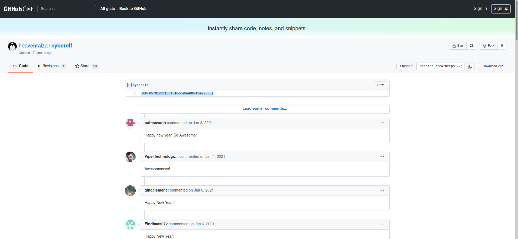Open options menu on ginoclement's comment
The height and width of the screenshot is (239, 518).
click(382, 190)
